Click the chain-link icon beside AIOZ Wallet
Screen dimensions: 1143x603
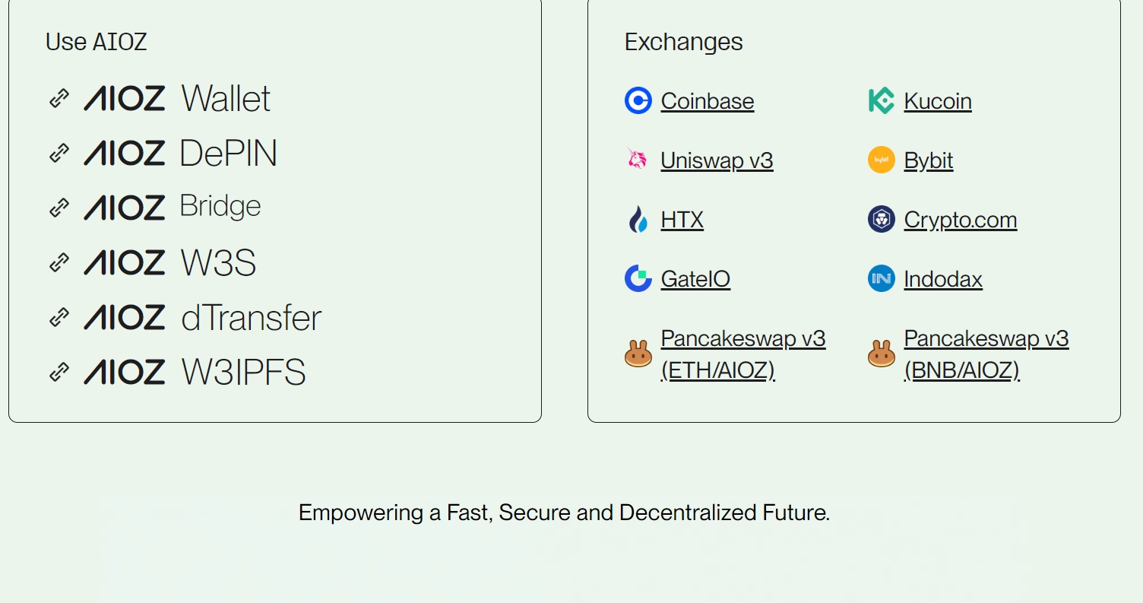coord(59,98)
